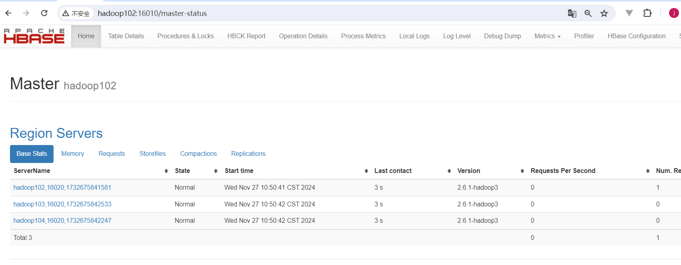Open the Table Details menu item

click(126, 36)
